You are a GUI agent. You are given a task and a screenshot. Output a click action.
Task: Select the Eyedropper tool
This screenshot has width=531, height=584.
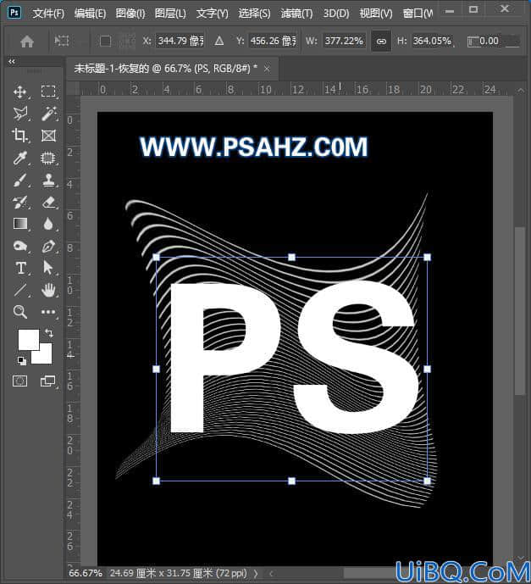(20, 158)
